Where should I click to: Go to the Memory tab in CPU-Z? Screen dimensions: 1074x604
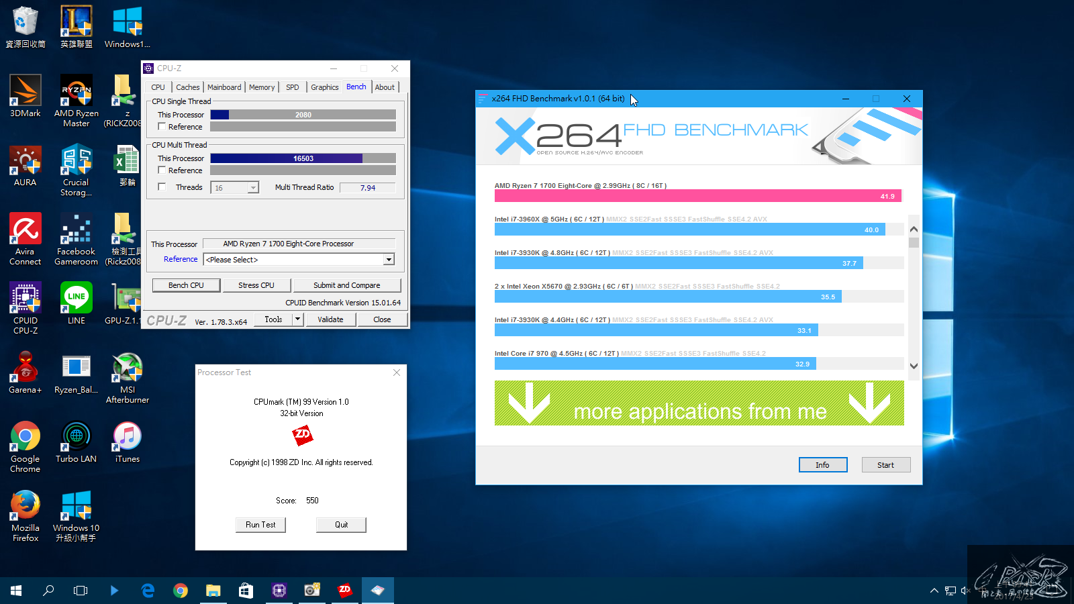pos(262,87)
